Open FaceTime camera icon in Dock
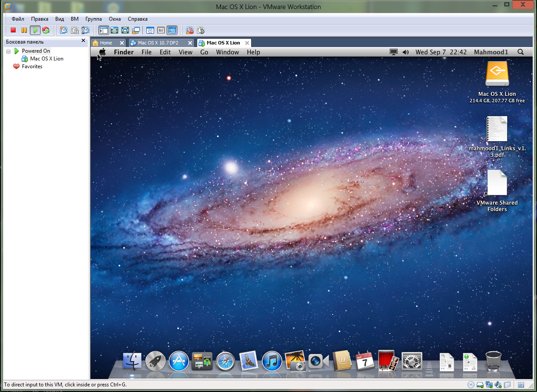 click(x=319, y=361)
